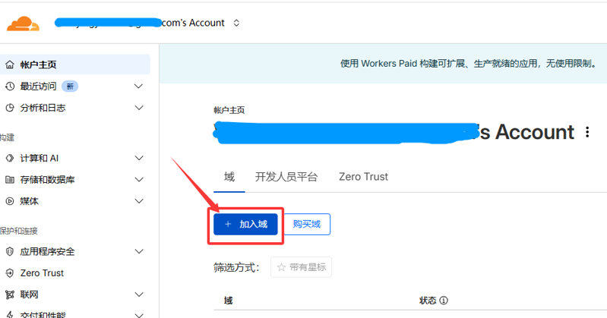Expand the 联网 sidebar section
The height and width of the screenshot is (318, 607).
(x=138, y=294)
